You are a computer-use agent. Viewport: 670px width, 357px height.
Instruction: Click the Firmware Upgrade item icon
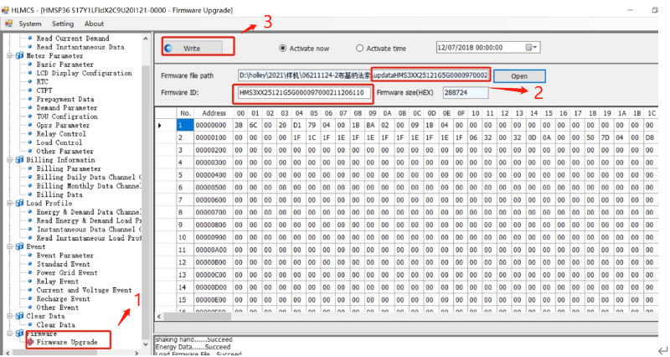point(30,342)
